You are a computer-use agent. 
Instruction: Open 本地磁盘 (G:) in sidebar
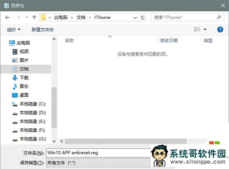(x=32, y=139)
